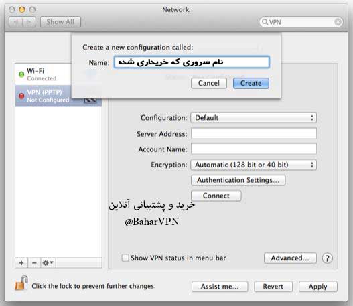
Task: Open the gear action menu
Action: coord(48,262)
